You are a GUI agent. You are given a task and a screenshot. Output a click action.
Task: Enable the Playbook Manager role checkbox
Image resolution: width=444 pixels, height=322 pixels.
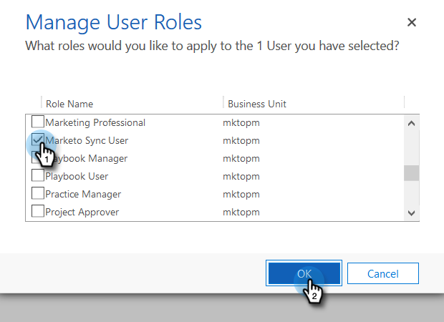click(37, 158)
